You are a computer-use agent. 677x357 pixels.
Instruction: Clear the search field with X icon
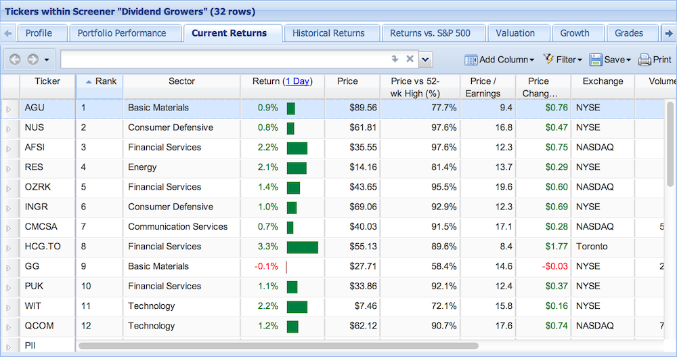[x=410, y=59]
